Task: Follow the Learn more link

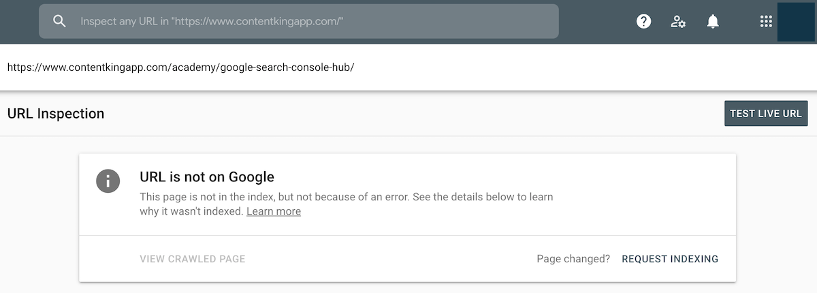Action: (x=274, y=211)
